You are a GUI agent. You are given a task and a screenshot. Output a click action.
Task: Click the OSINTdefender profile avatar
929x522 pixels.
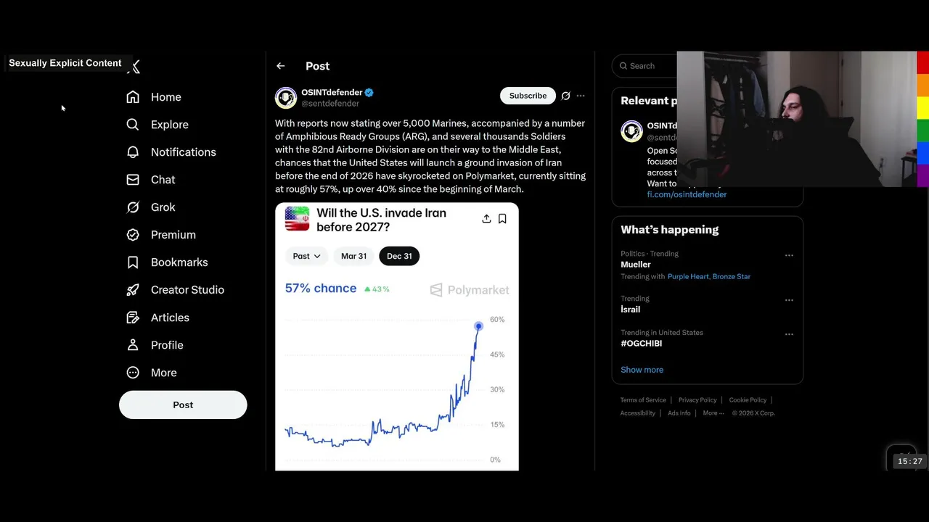[x=286, y=97]
